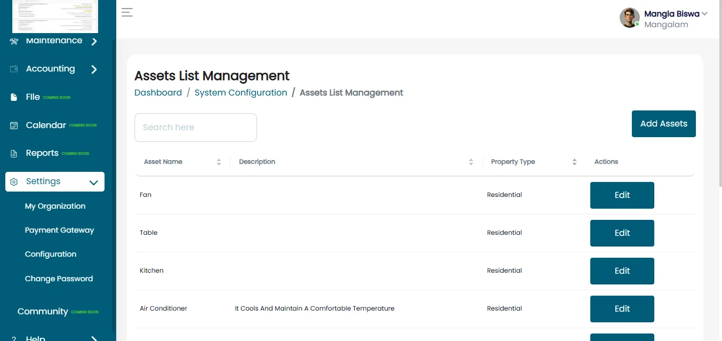The image size is (722, 341).
Task: Edit the Air Conditioner asset
Action: pyautogui.click(x=622, y=309)
